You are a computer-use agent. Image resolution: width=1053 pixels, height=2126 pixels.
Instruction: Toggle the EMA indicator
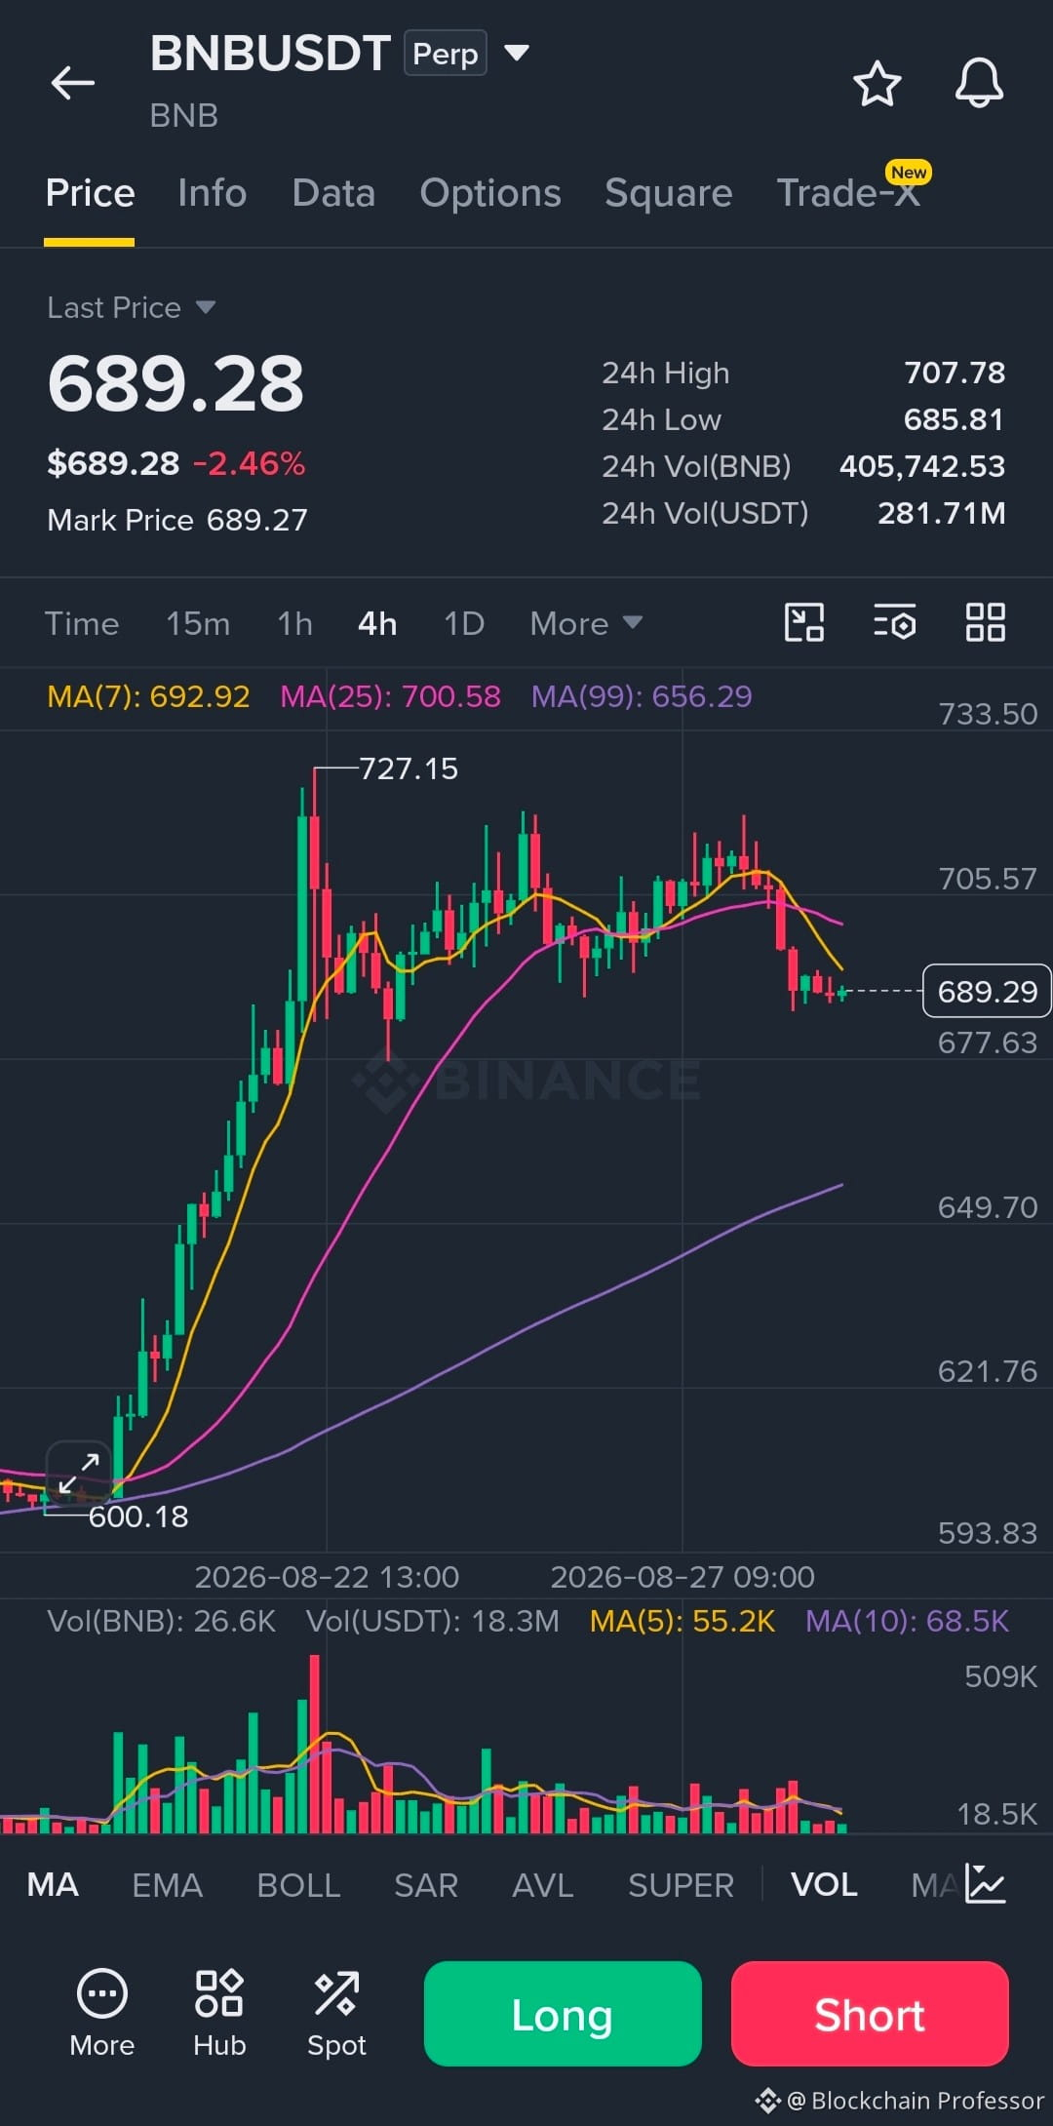coord(167,1884)
